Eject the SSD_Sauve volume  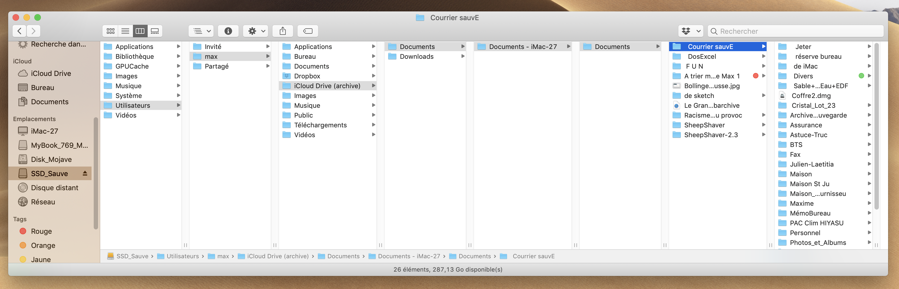click(x=85, y=173)
